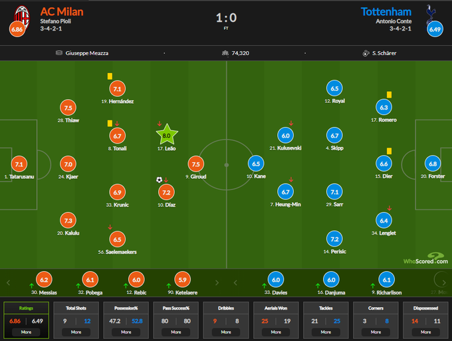Click Díaz's rating circle with goal icon
The image size is (452, 341).
[167, 192]
